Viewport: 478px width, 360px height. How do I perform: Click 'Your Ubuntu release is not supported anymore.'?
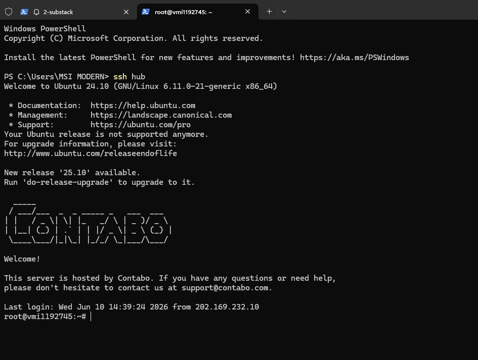tap(106, 134)
